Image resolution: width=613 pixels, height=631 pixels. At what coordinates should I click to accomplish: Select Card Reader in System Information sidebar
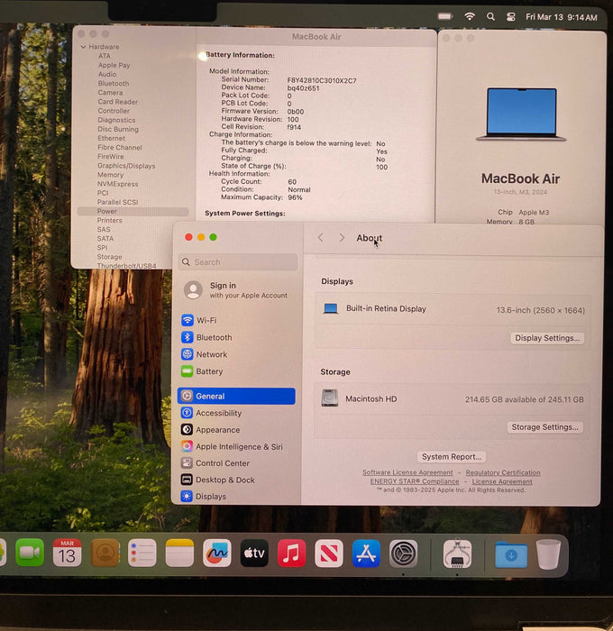click(117, 102)
